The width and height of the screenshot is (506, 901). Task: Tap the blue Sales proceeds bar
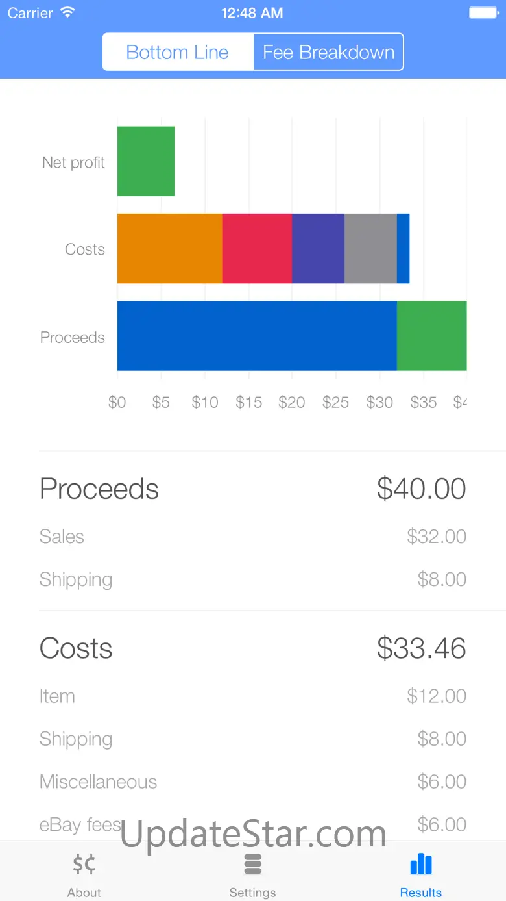point(257,336)
